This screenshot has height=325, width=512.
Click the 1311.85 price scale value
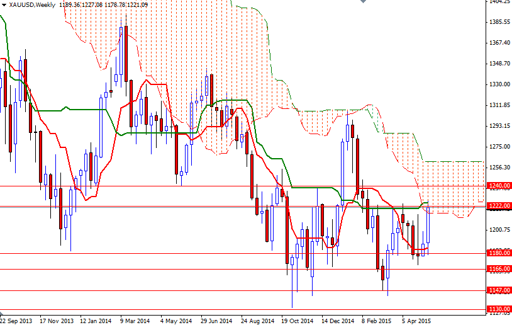point(499,105)
